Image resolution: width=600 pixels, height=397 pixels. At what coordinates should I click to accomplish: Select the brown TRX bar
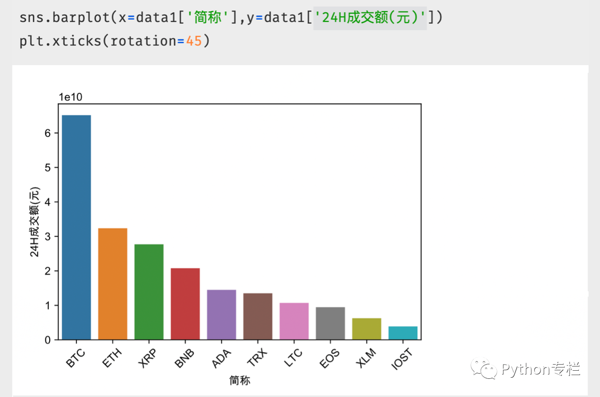257,316
